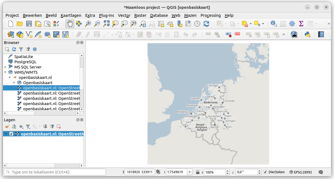
Task: Increase the magnifier percentage
Action: pos(228,171)
